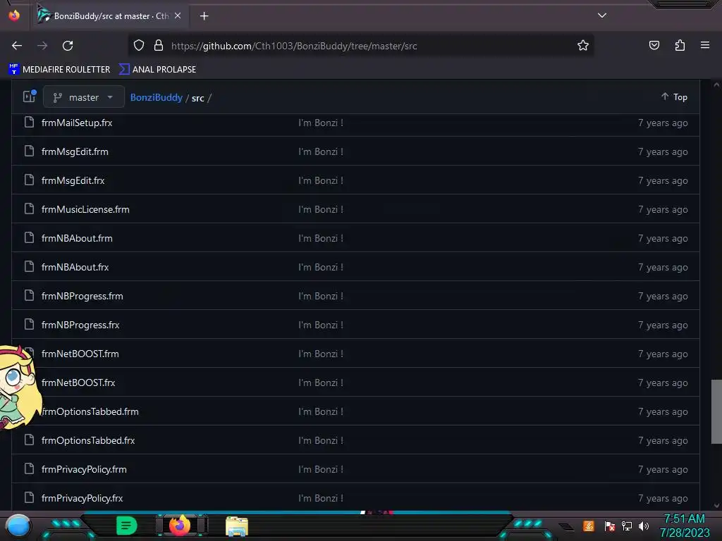Open green notes app in taskbar
Image resolution: width=722 pixels, height=541 pixels.
126,526
